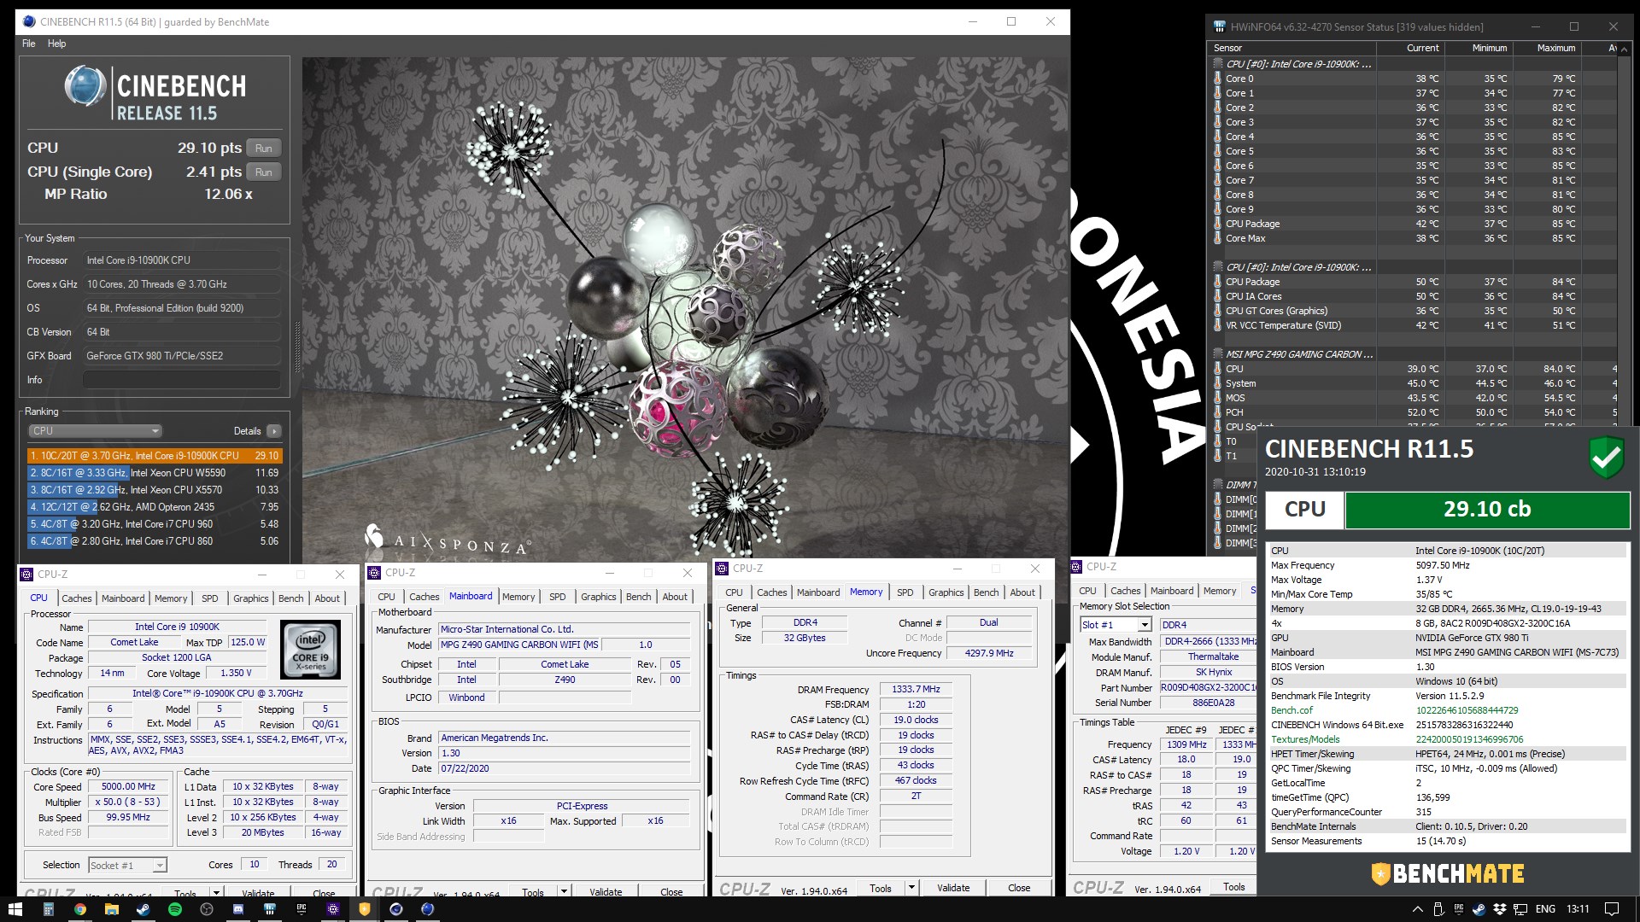Open the Epic Games Launcher taskbar icon
Viewport: 1640px width, 922px height.
pos(302,909)
